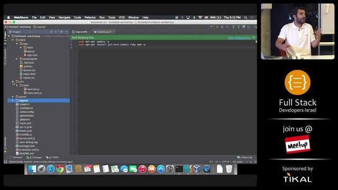The image size is (338, 190).
Task: Select app.js in project tree
Action: [29, 51]
